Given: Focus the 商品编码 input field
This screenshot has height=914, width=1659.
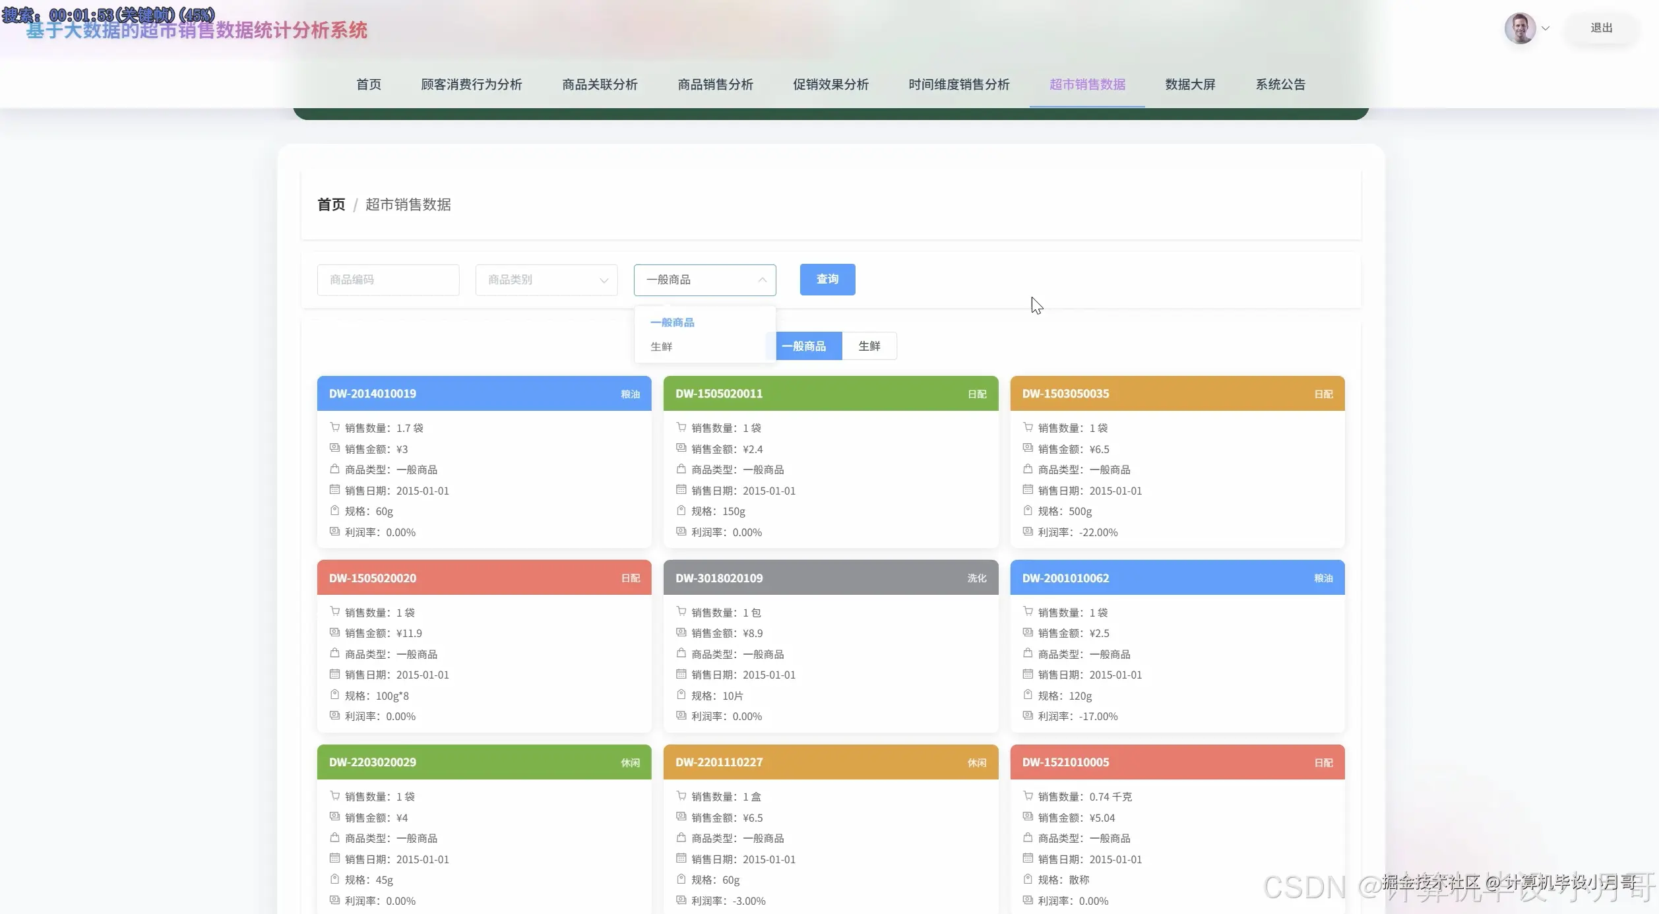Looking at the screenshot, I should 388,280.
